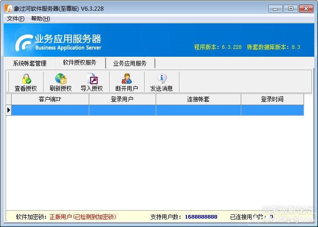Click the selected row's 客户端IP cell
Viewport: 318px width, 227px height.
click(x=50, y=110)
